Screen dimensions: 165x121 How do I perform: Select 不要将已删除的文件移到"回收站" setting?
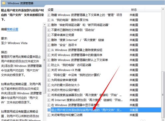click(x=73, y=30)
